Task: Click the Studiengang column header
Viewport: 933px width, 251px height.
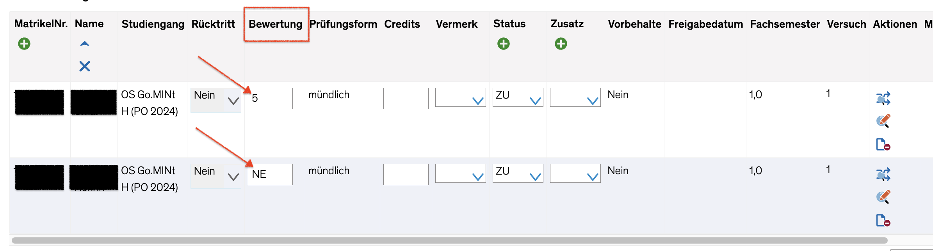Action: pyautogui.click(x=153, y=24)
